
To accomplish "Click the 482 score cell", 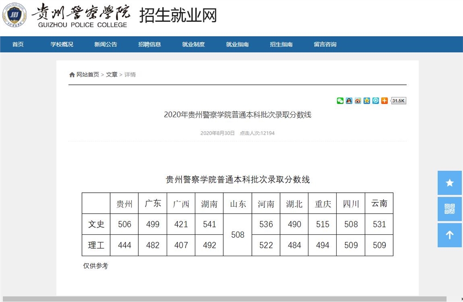I will [153, 245].
